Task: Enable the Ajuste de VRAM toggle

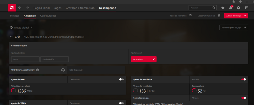Action: tap(121, 103)
